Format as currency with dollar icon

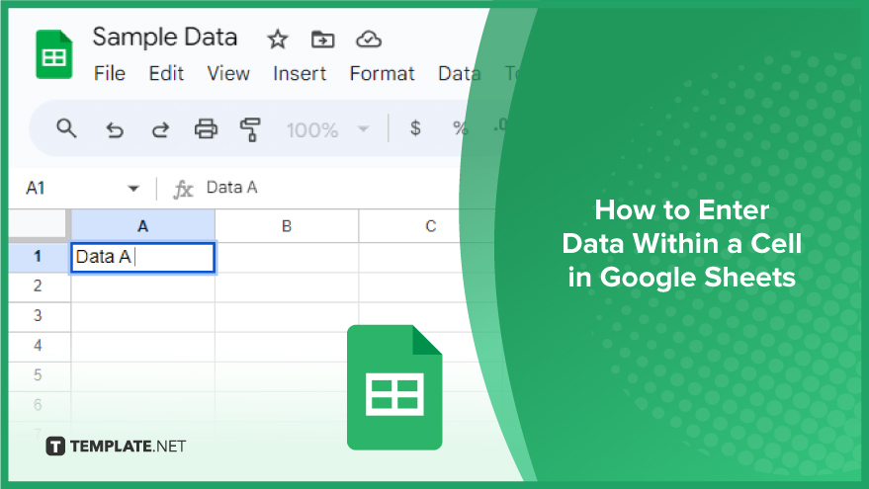415,128
